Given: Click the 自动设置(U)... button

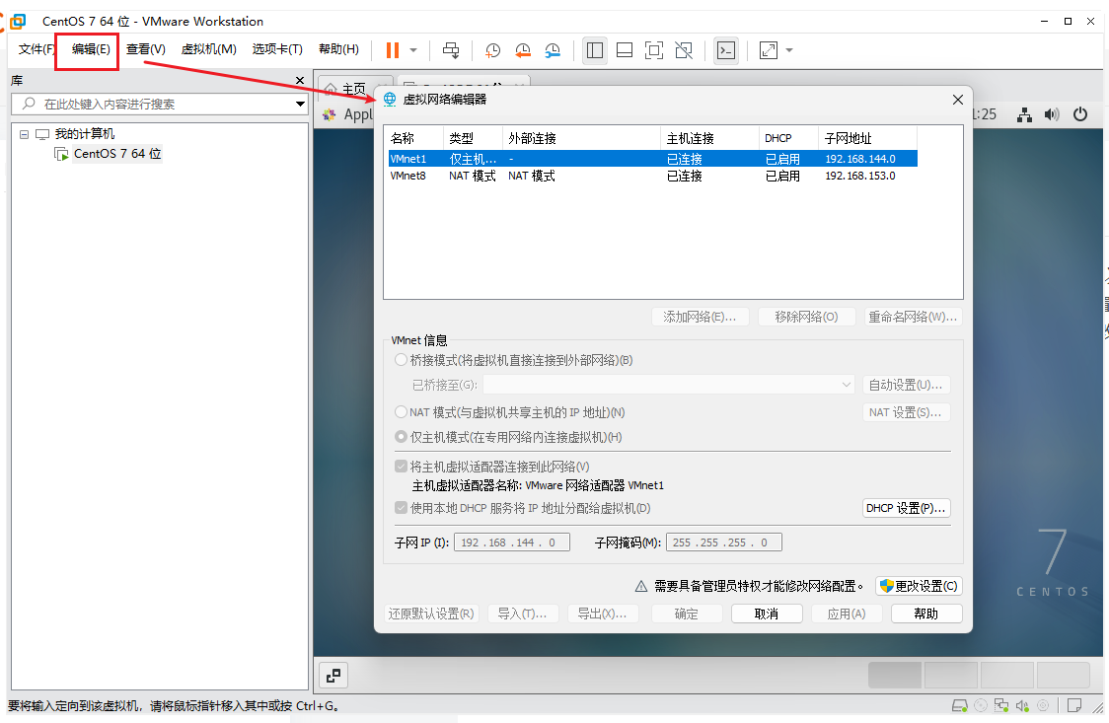Looking at the screenshot, I should tap(906, 385).
